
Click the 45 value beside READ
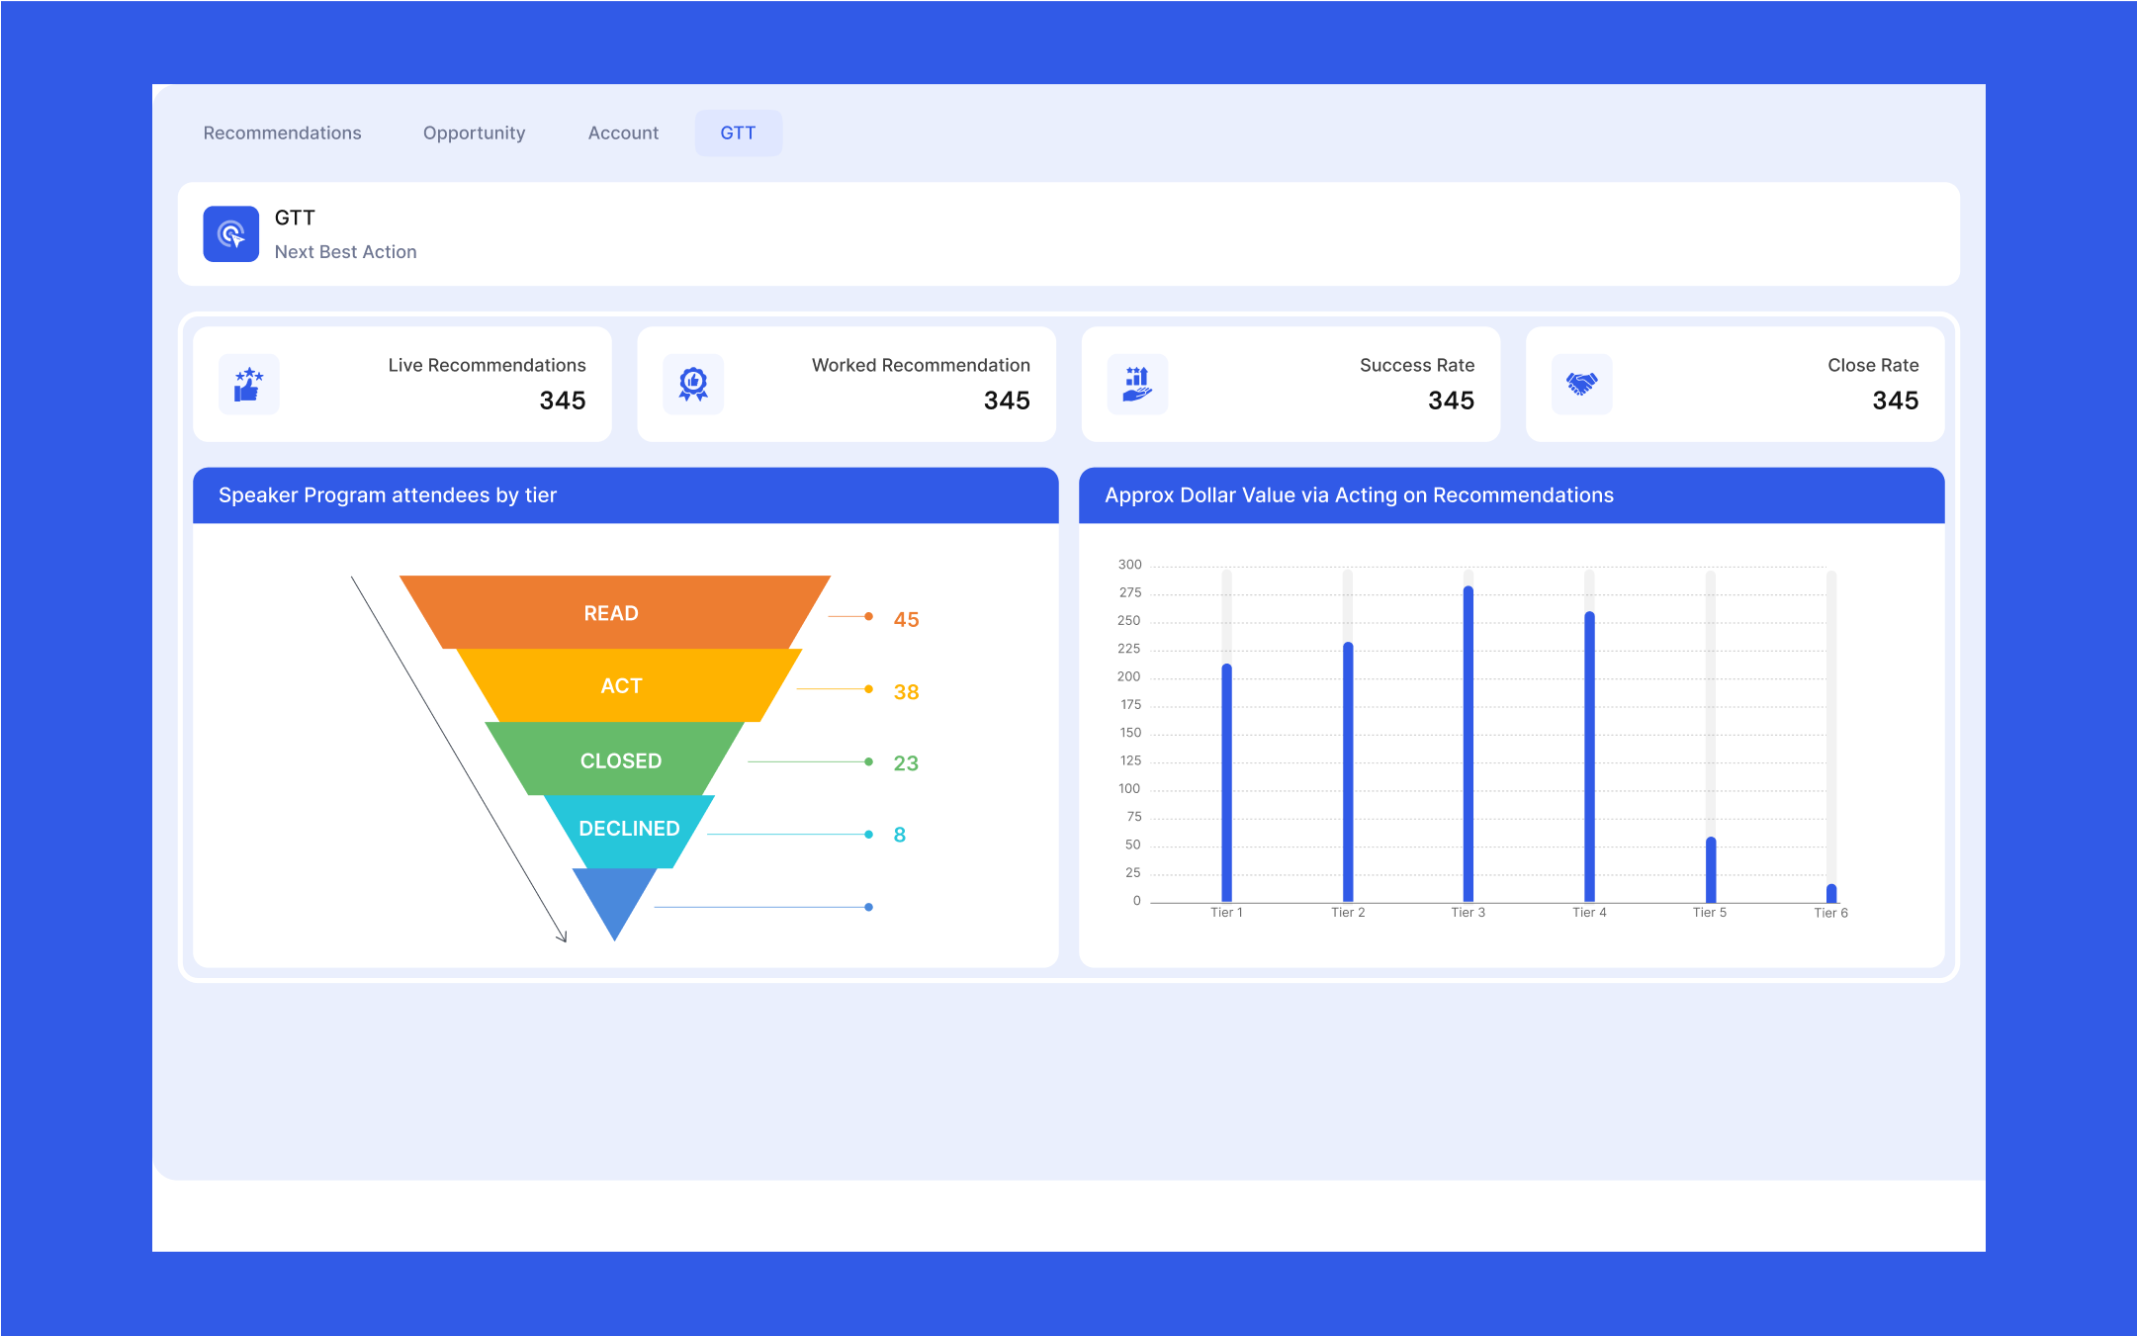tap(906, 620)
